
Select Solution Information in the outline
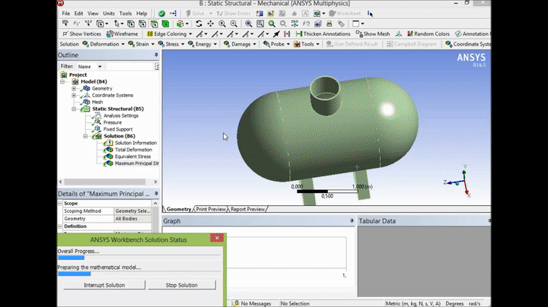coord(135,143)
